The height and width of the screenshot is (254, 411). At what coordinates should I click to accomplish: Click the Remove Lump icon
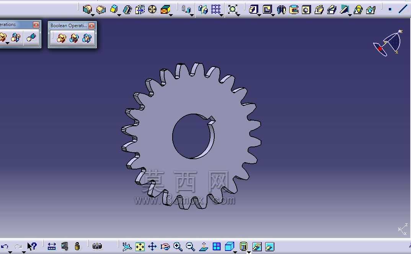[x=31, y=37]
